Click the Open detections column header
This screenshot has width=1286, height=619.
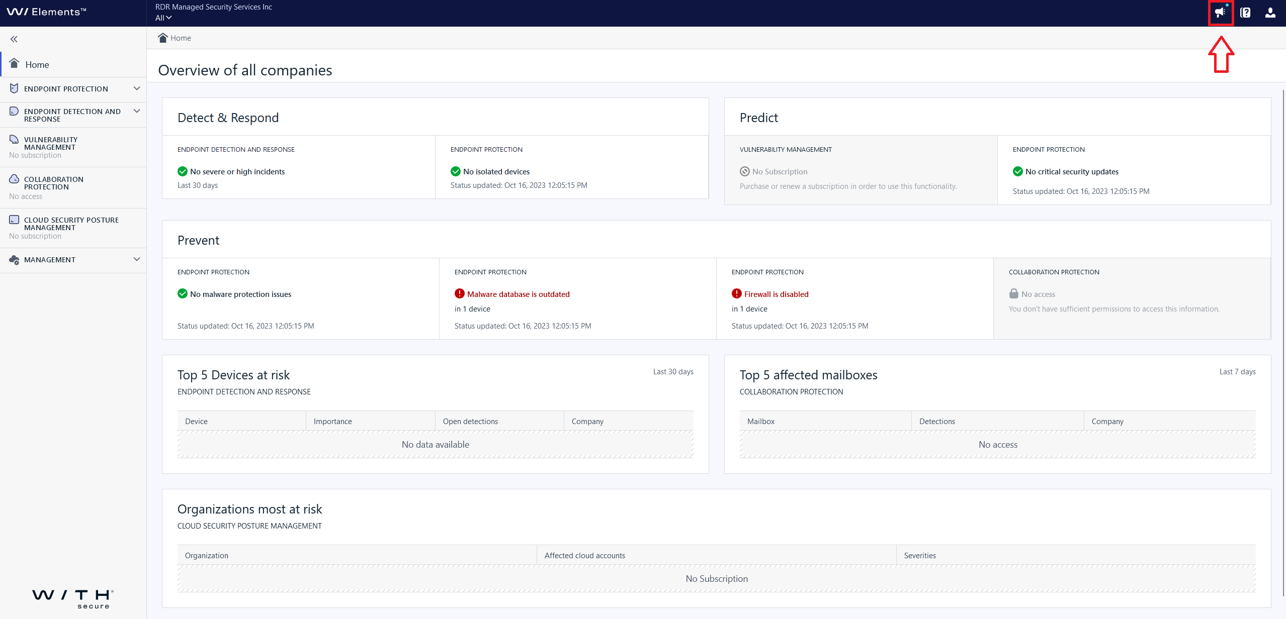pos(499,421)
